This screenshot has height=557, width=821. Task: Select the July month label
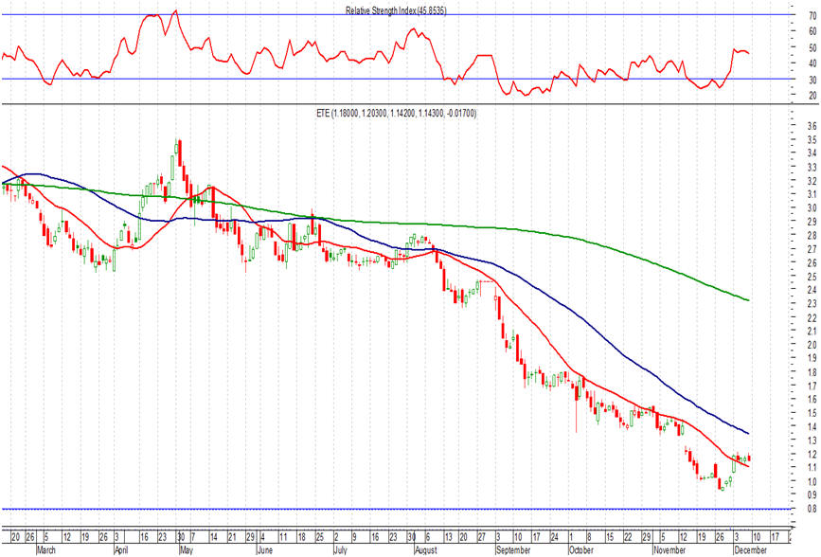(x=341, y=550)
